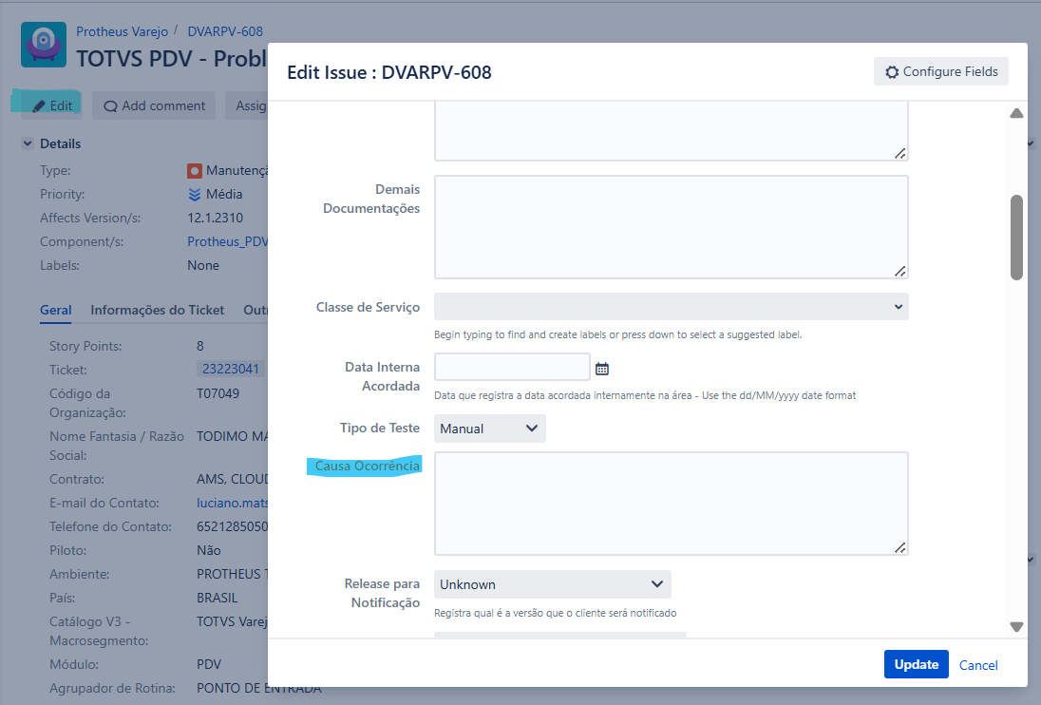Click the dialog scrollbar down arrow
This screenshot has height=705, width=1041.
1016,627
